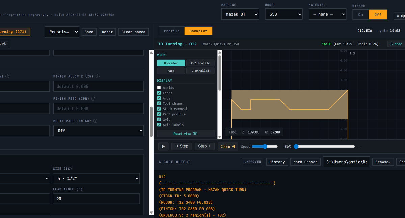Click the Lead Angle input field
The width and height of the screenshot is (405, 218).
click(x=96, y=199)
